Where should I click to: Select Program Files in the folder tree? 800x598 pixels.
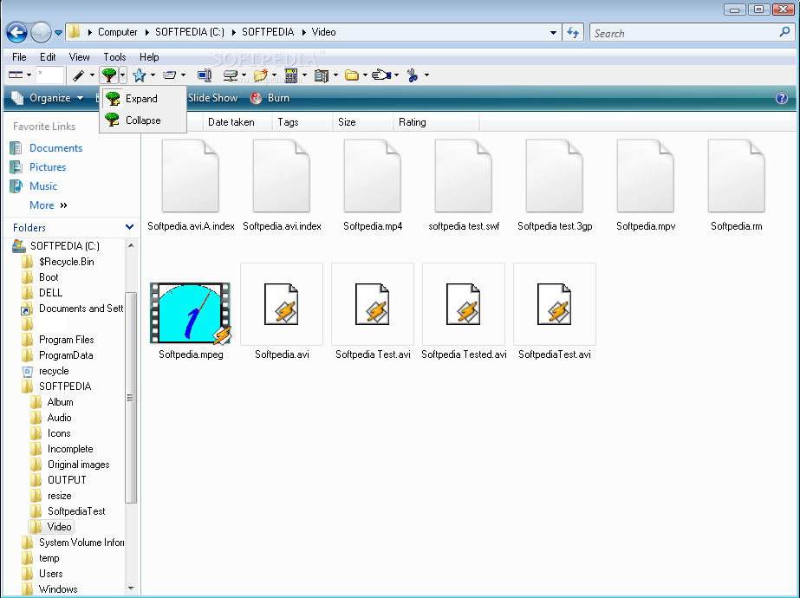click(67, 340)
